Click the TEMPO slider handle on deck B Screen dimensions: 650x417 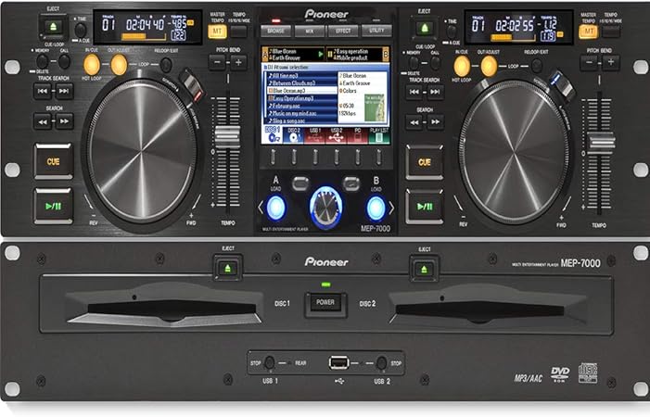602,142
